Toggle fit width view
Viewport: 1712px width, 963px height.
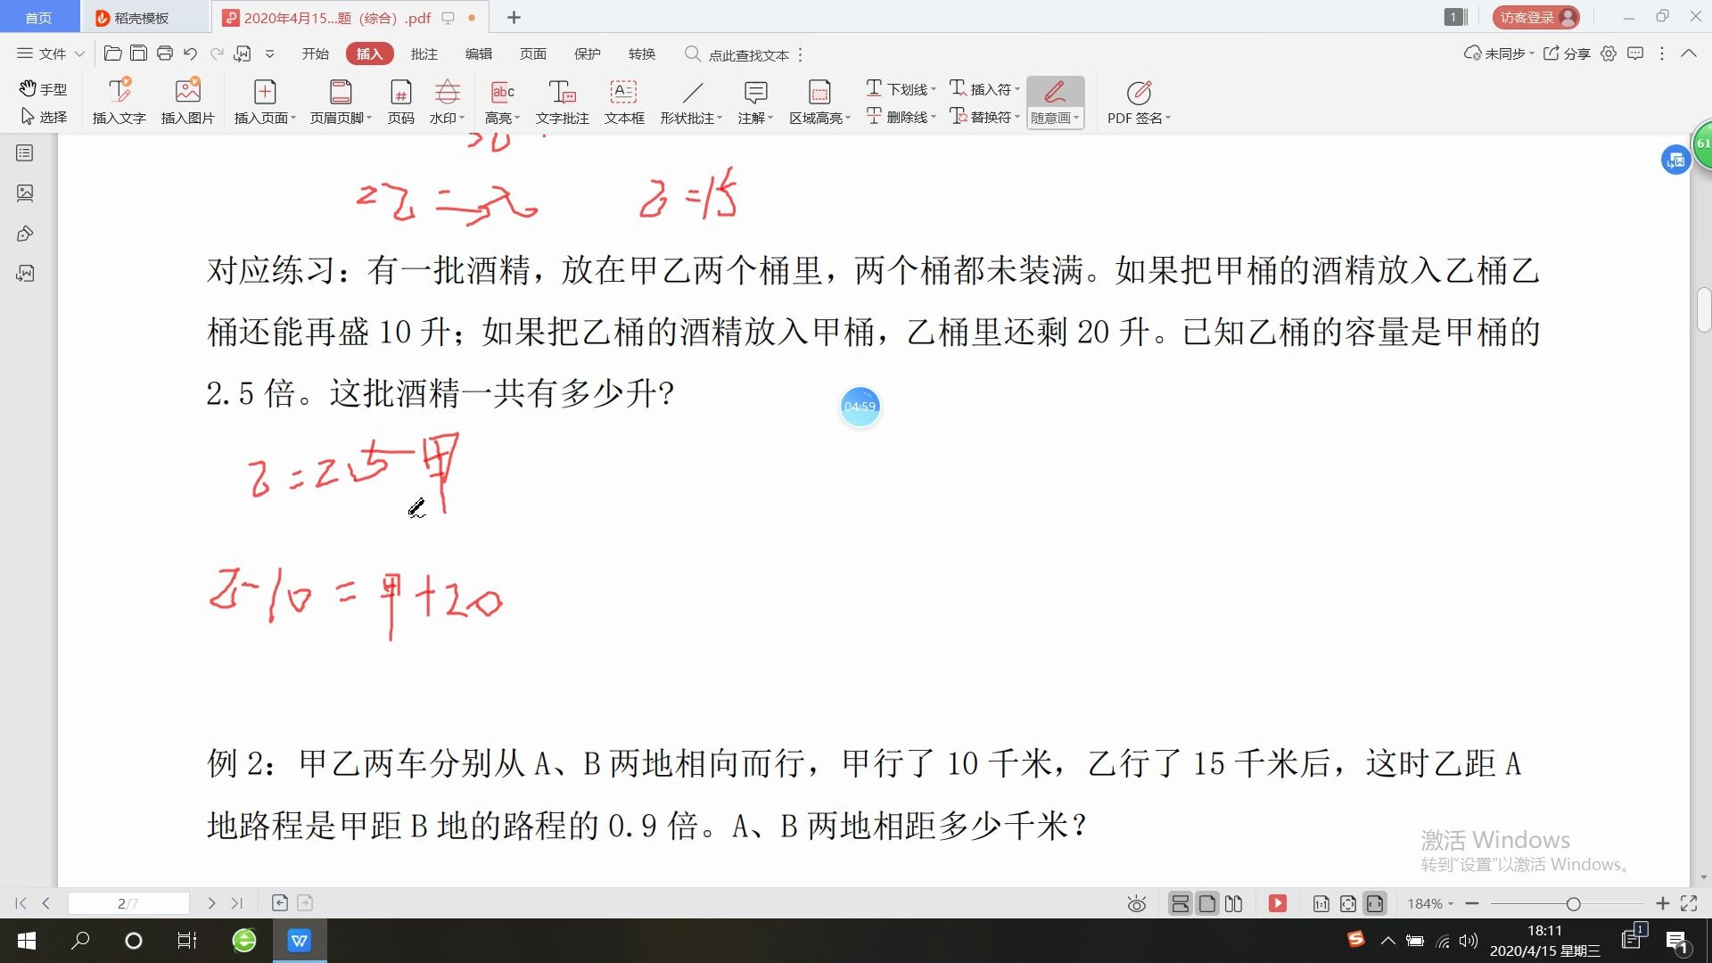(x=1375, y=904)
